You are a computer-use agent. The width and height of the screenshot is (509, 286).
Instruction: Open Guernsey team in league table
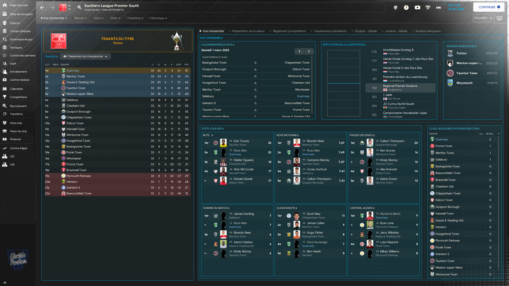point(73,70)
